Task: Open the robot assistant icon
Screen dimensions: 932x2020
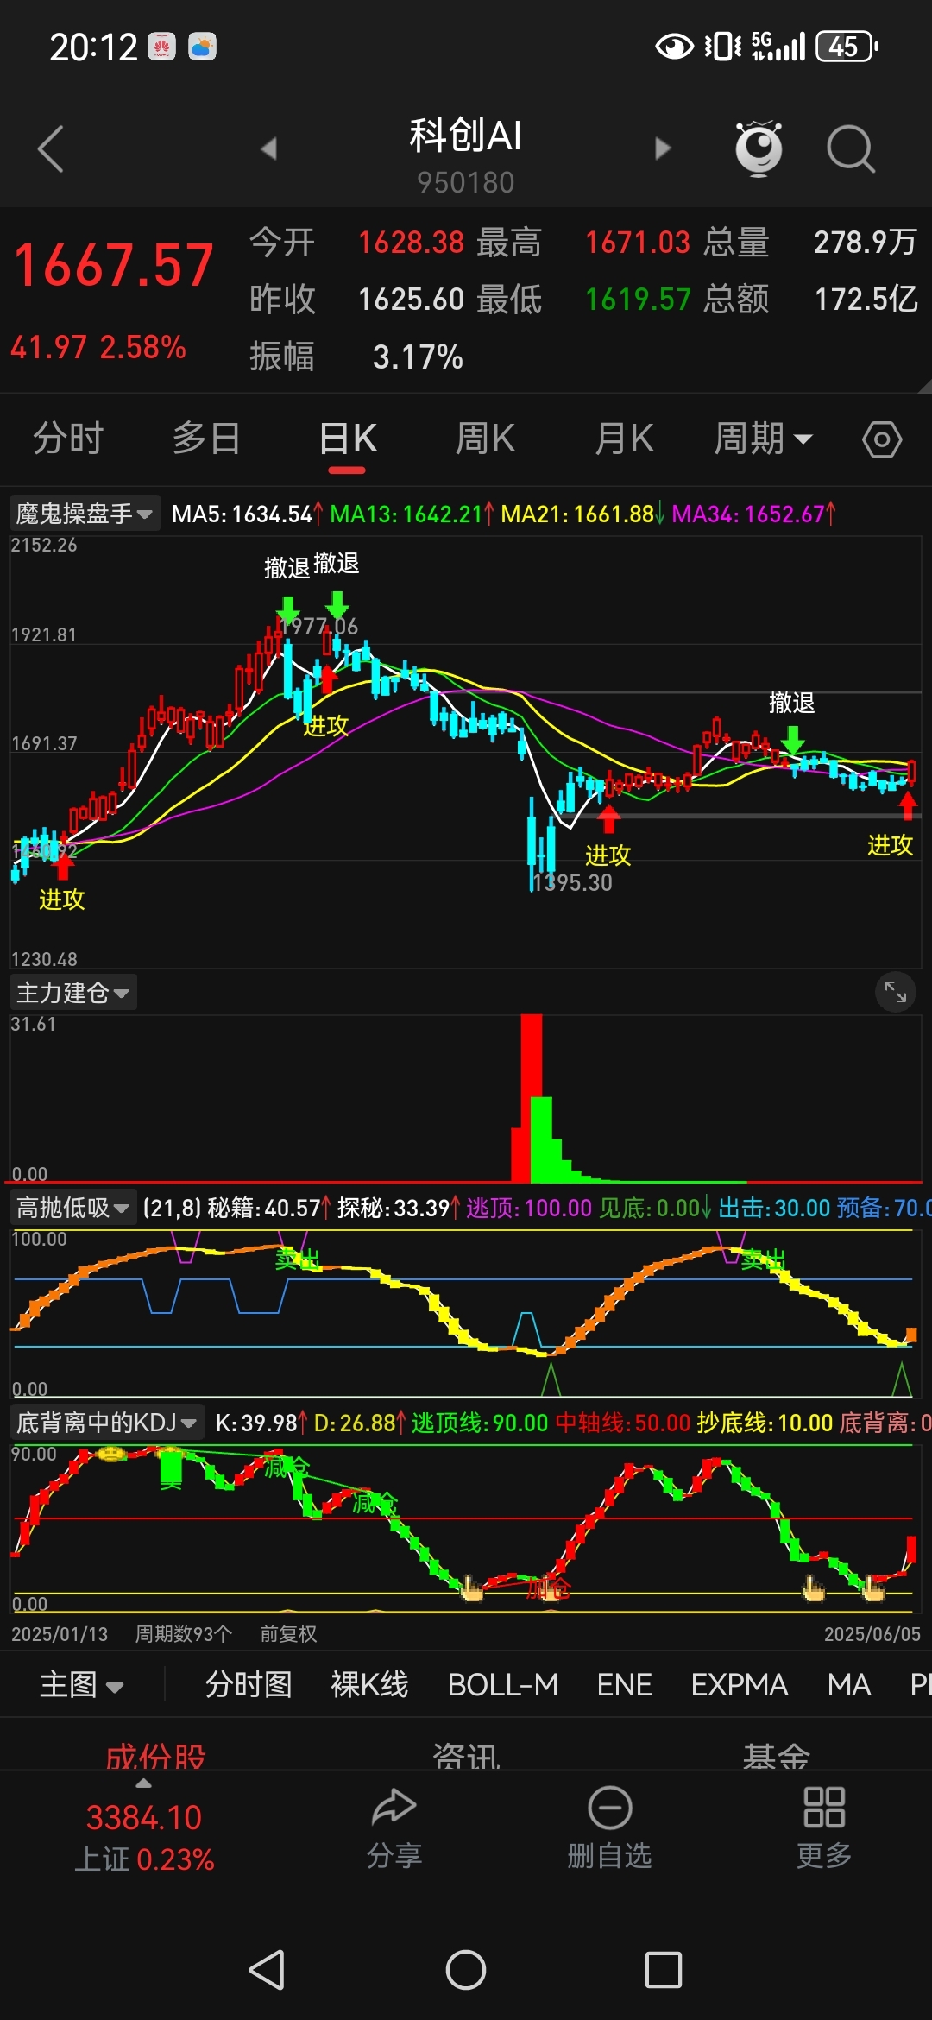Action: [759, 148]
